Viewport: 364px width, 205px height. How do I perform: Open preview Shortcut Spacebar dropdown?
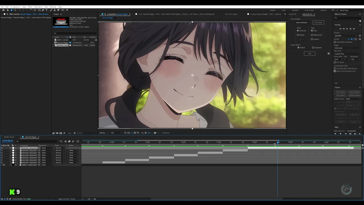click(x=346, y=36)
